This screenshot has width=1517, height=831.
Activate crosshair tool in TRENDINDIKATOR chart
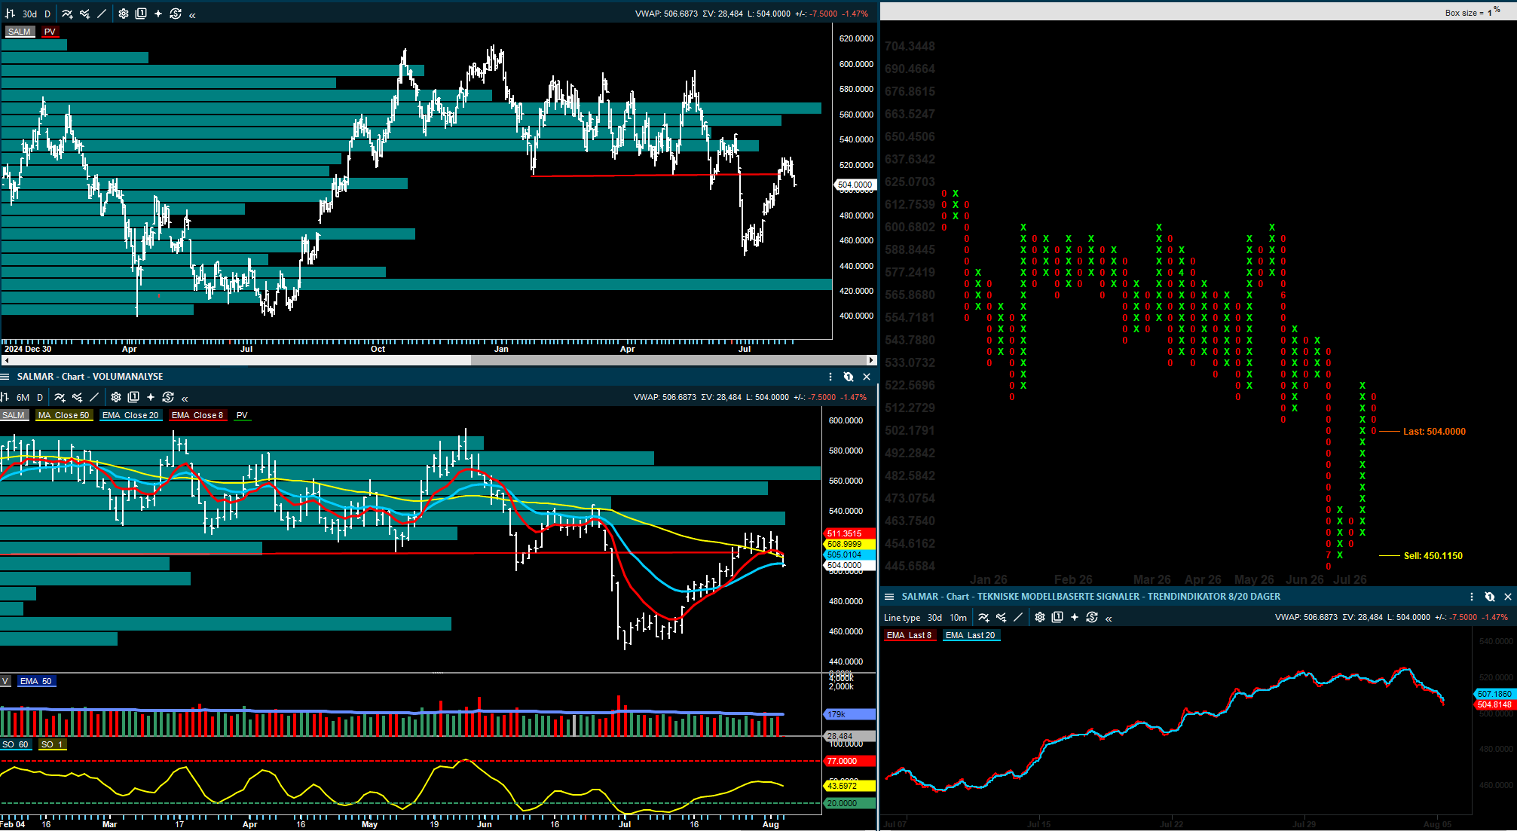pyautogui.click(x=1075, y=617)
